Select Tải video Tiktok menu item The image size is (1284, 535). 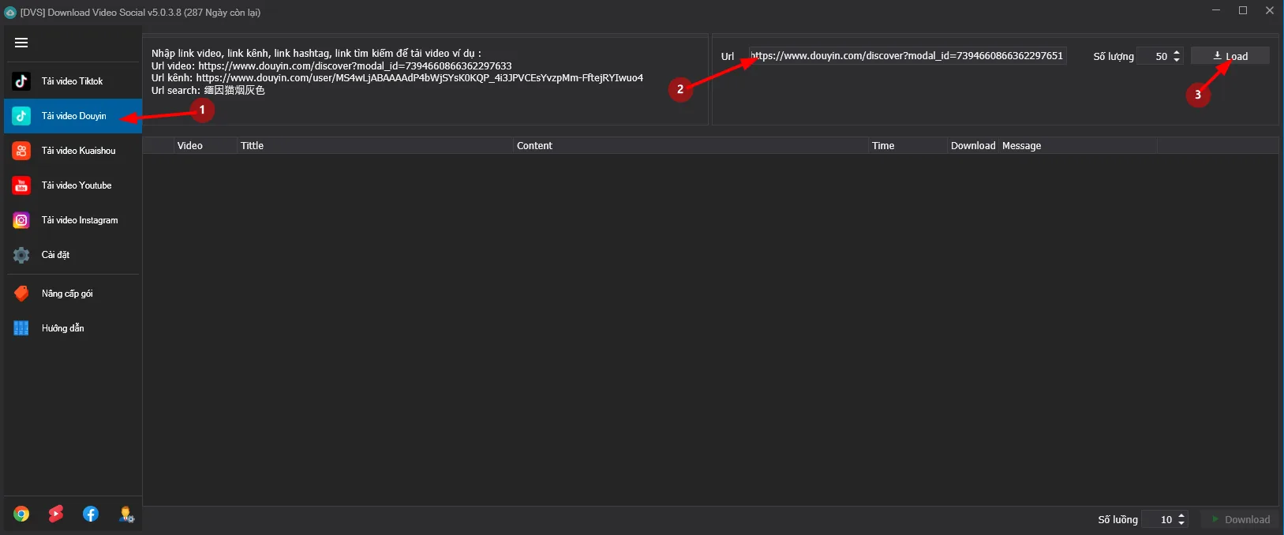point(73,81)
